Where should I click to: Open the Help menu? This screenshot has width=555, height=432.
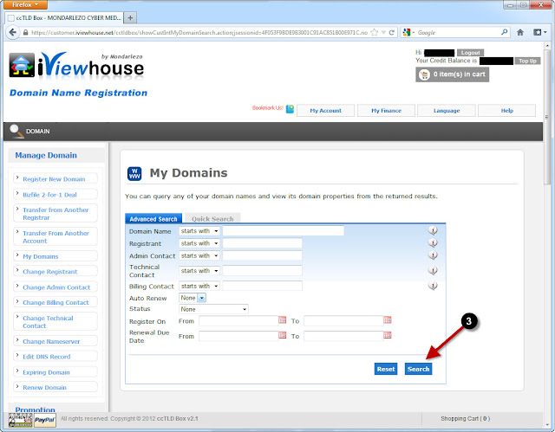(x=506, y=111)
